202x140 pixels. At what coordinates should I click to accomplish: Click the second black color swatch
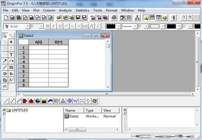171,26
